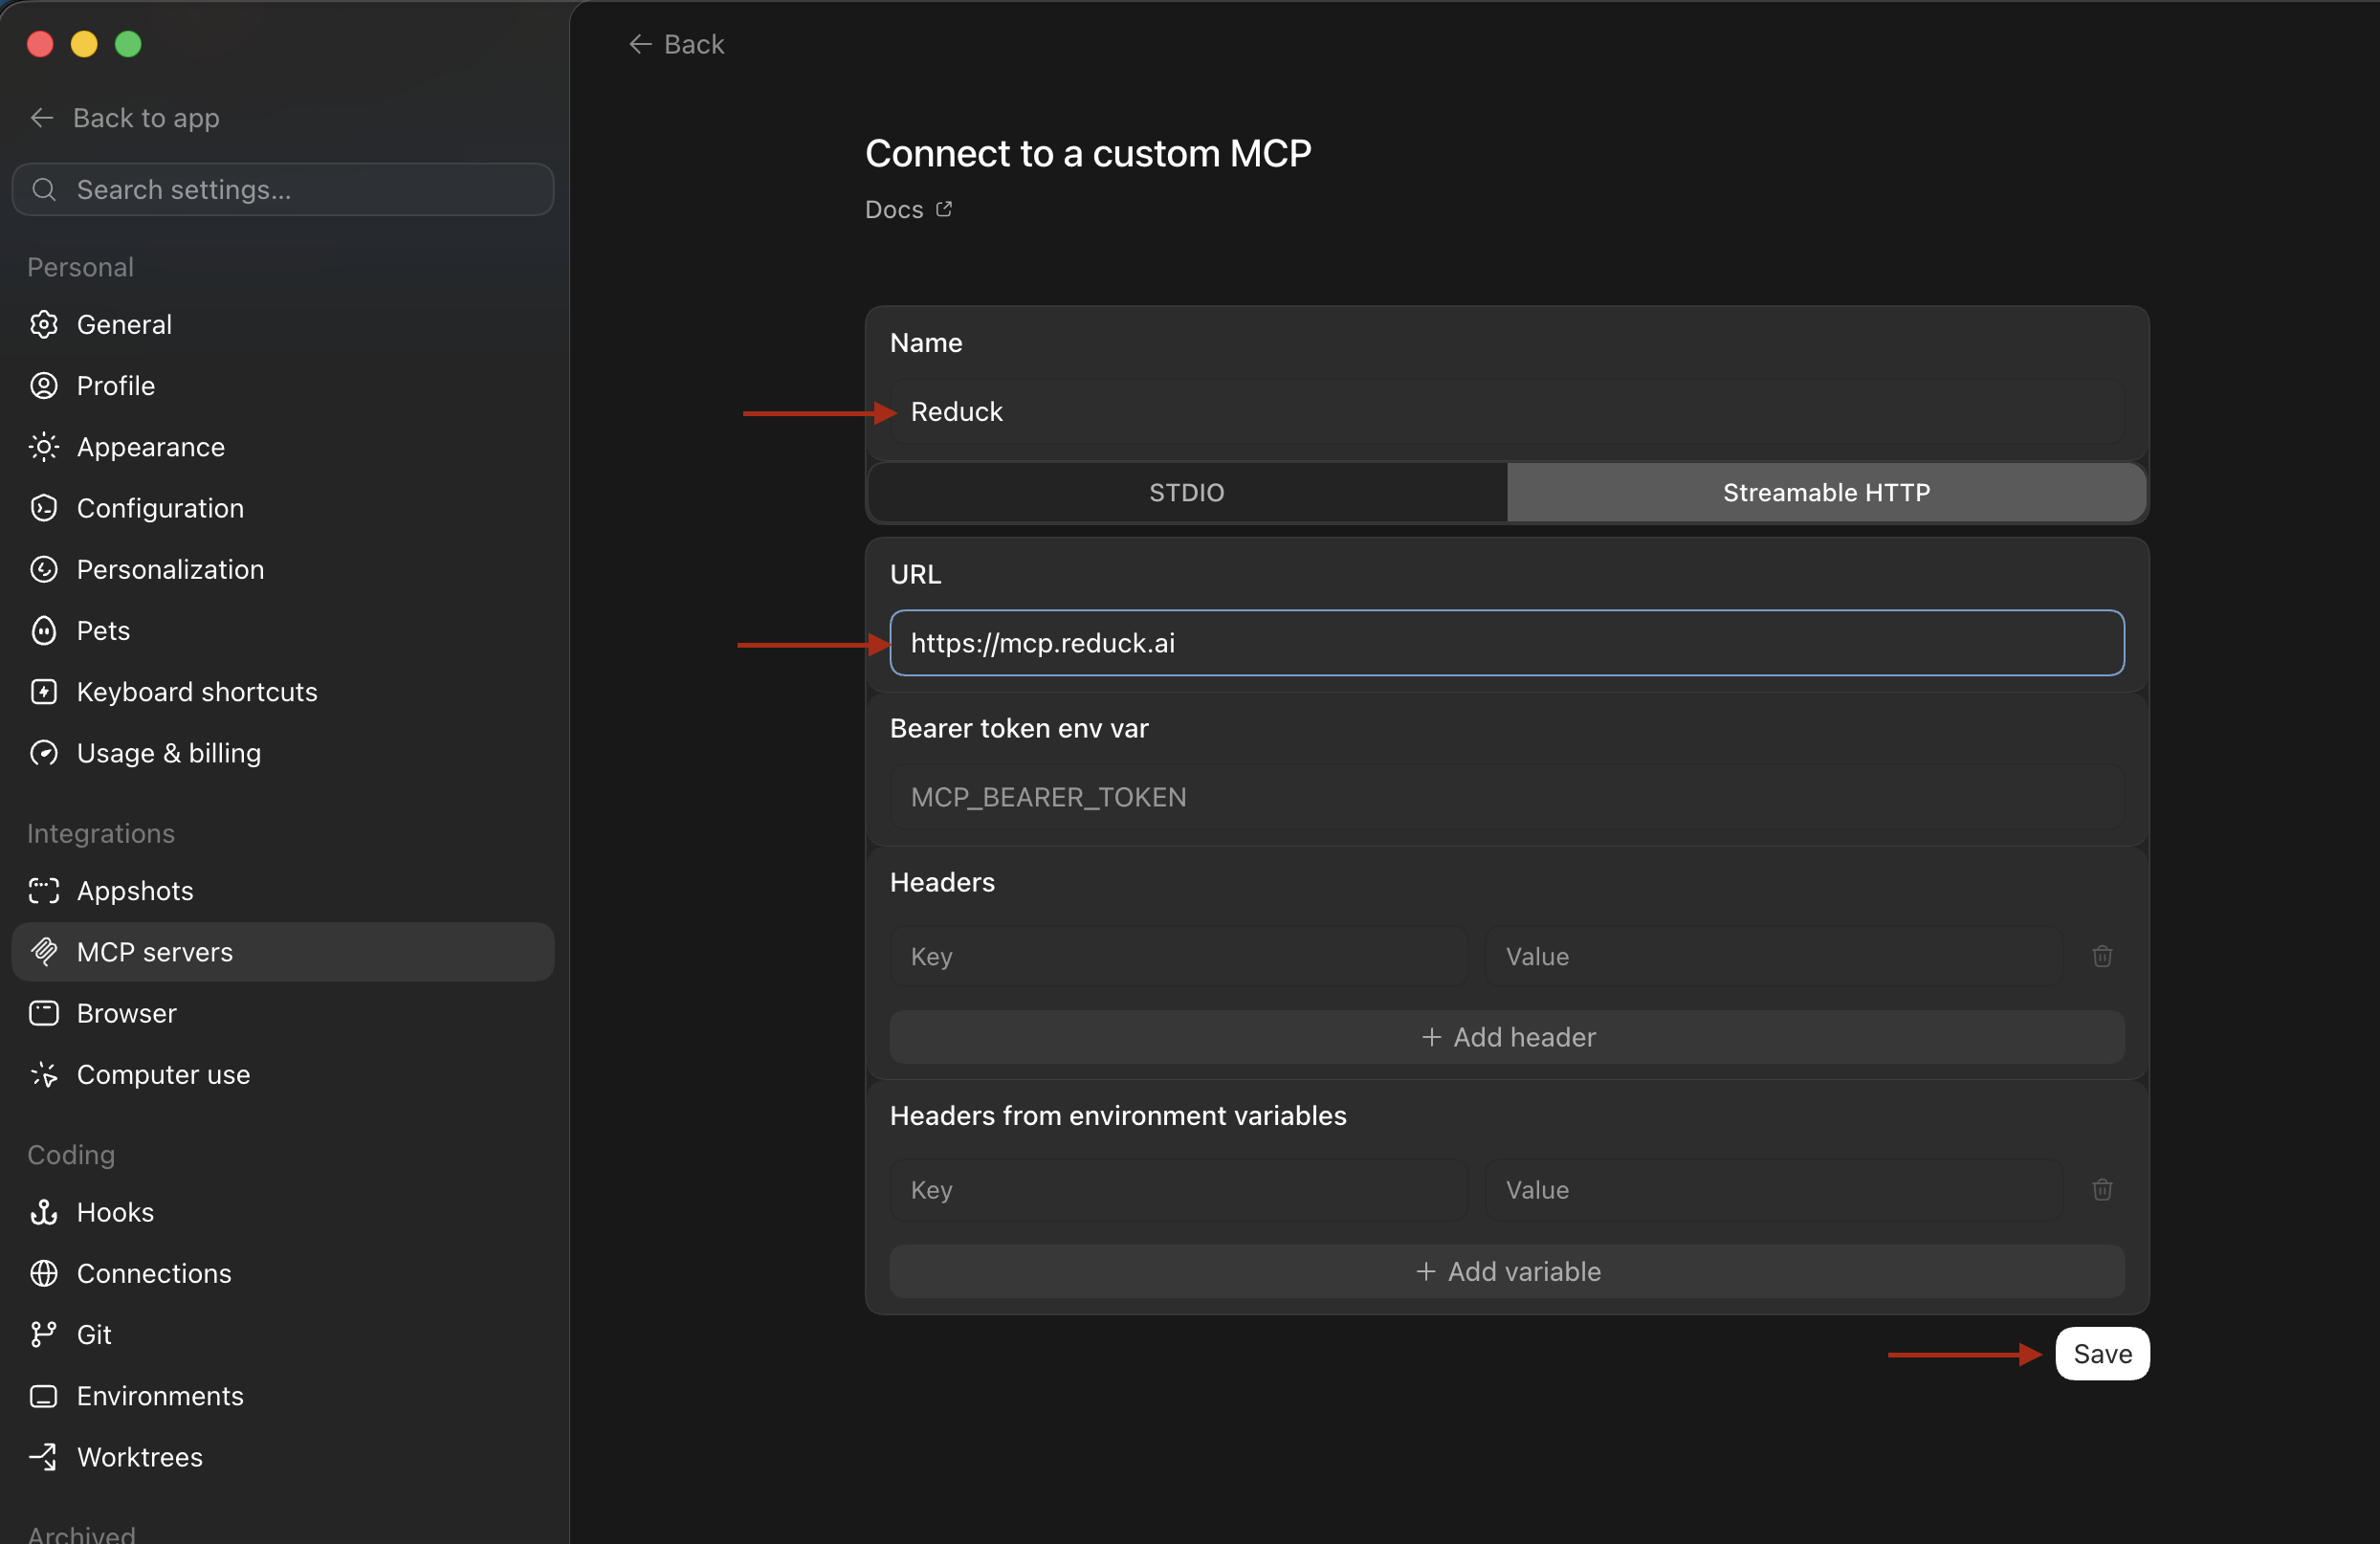
Task: Click the Environments monitor icon
Action: coord(44,1396)
